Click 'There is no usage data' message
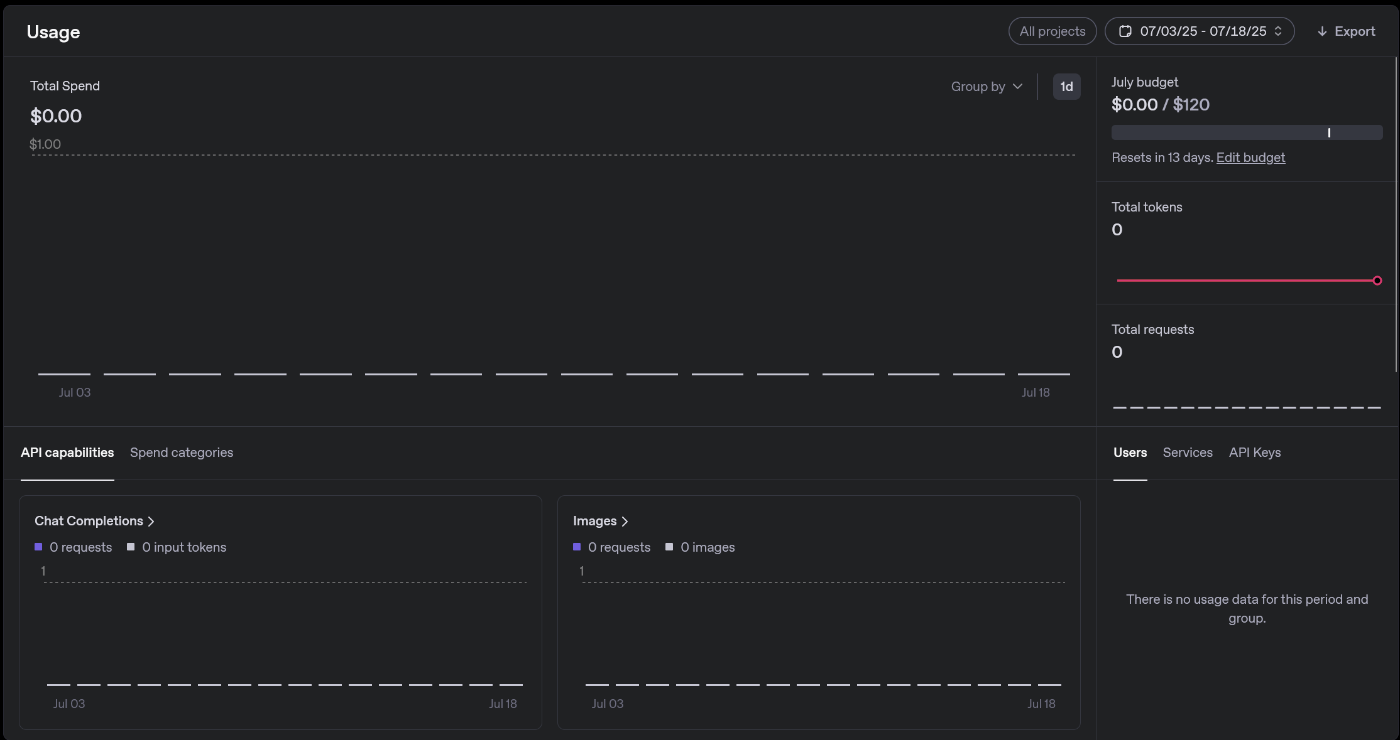 [x=1247, y=609]
